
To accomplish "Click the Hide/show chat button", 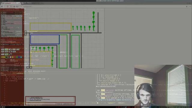I will [x=68, y=104].
